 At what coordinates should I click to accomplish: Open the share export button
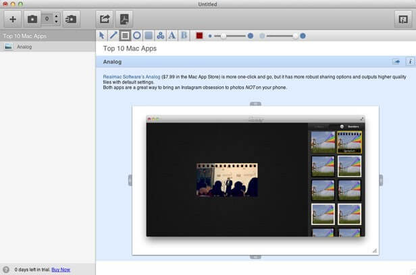pos(105,19)
